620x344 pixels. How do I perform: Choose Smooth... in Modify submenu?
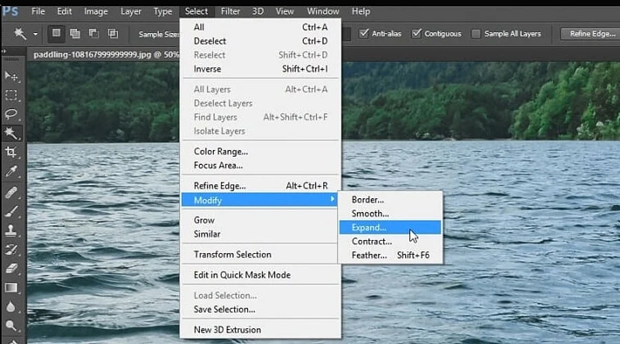pos(391,213)
